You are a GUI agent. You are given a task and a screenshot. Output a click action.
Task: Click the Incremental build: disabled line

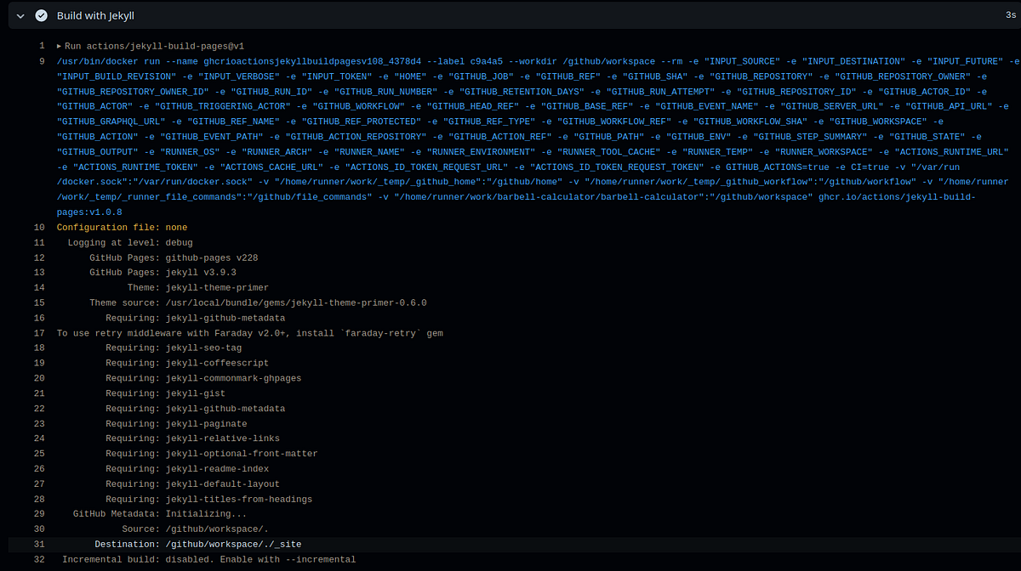(x=206, y=559)
